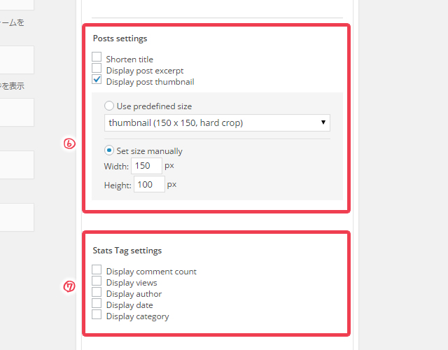Click the dropdown arrow of thumbnail size
Viewport: 448px width, 350px height.
[x=323, y=122]
